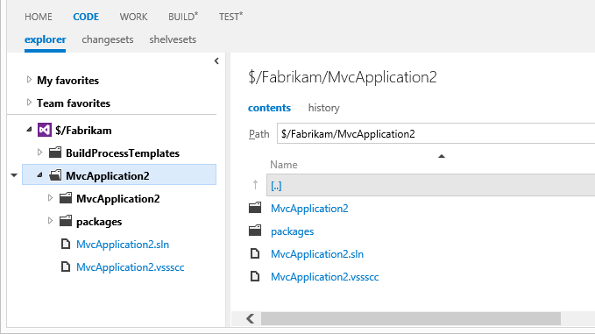Select $/Fabrikam in the tree
The image size is (595, 334).
83,131
